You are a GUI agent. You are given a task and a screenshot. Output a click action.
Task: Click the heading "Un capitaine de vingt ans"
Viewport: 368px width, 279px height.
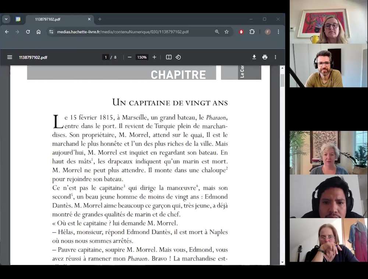pyautogui.click(x=170, y=103)
